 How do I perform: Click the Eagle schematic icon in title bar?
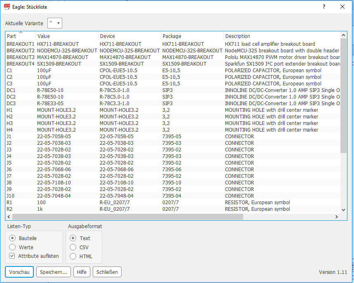tap(7, 7)
